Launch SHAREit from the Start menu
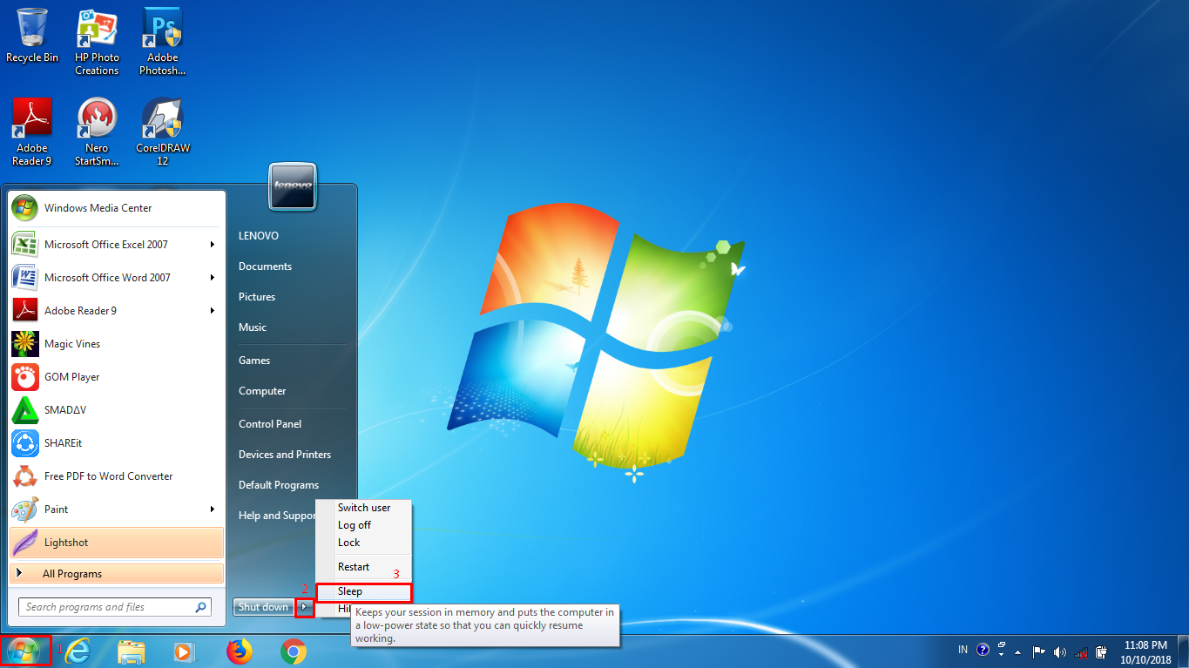Viewport: 1189px width, 668px height. point(117,443)
